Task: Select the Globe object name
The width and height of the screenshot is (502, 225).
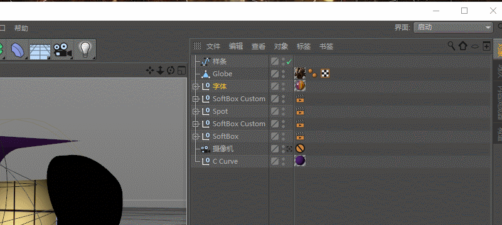Action: coord(222,74)
